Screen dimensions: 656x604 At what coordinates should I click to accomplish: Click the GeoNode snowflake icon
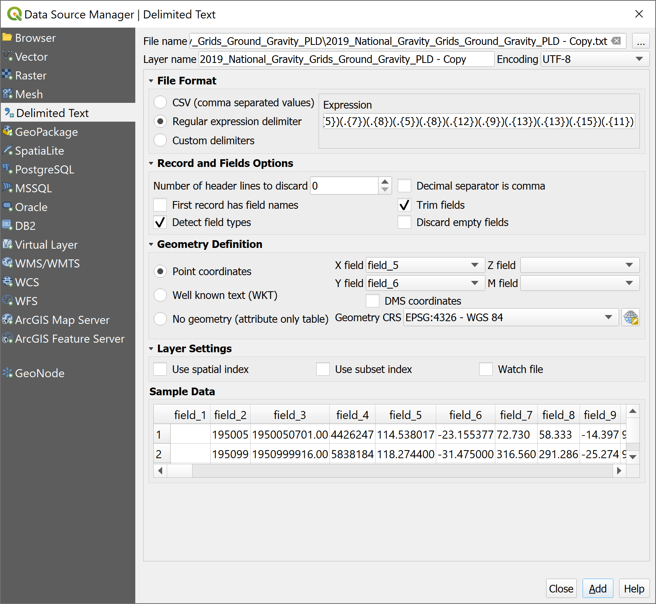click(7, 373)
